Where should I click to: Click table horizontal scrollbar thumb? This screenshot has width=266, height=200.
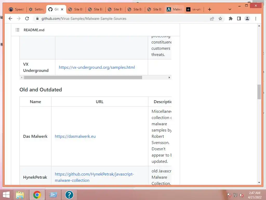click(83, 78)
